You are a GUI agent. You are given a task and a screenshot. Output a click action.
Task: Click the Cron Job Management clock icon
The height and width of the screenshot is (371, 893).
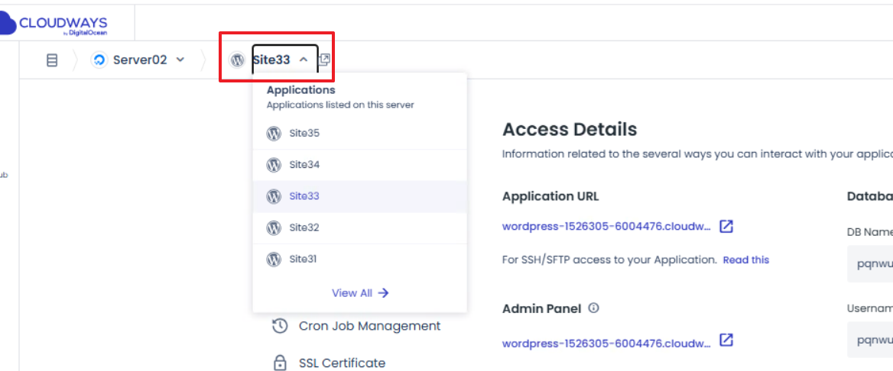point(280,326)
